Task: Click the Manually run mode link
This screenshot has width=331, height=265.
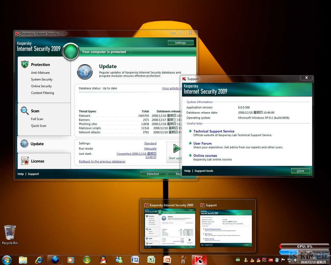Action: tap(150, 149)
